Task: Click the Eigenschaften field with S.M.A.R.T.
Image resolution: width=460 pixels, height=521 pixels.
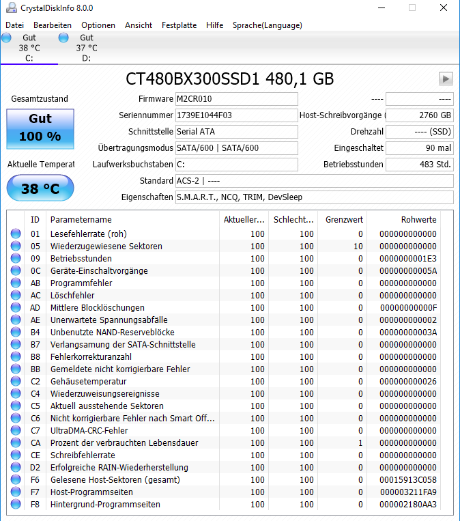Action: pos(314,197)
